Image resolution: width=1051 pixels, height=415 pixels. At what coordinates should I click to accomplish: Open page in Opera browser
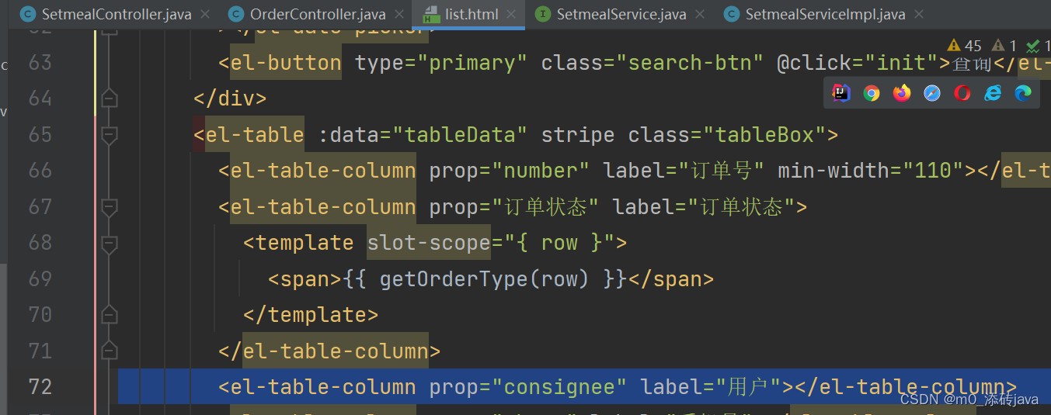pyautogui.click(x=962, y=93)
